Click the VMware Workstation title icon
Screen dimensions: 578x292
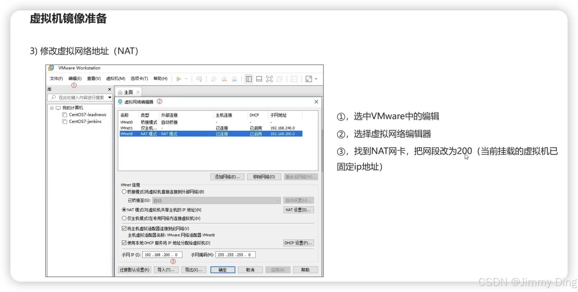coord(51,68)
